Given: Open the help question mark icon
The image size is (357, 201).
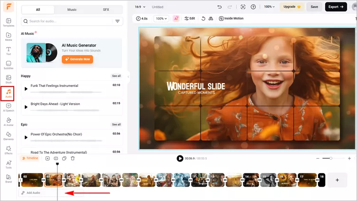Looking at the screenshot, I should [x=253, y=7].
